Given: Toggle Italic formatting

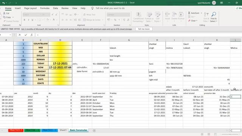Looking at the screenshot, I should click(29, 20).
